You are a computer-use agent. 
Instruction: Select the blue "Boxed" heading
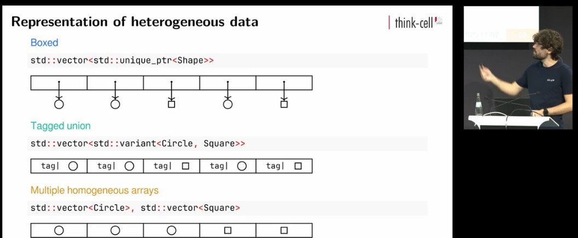[x=44, y=43]
